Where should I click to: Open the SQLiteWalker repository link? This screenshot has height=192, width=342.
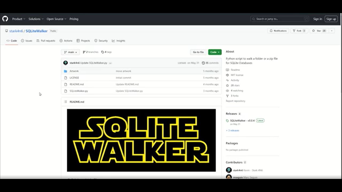37,31
